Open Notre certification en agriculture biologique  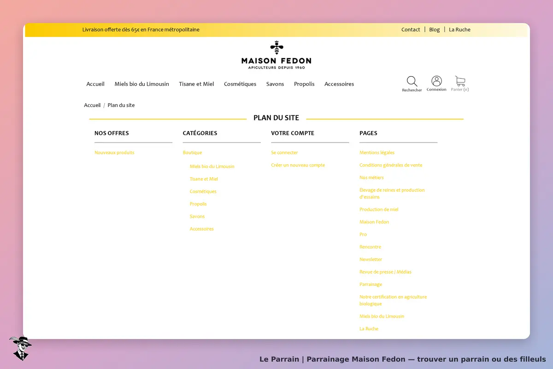393,300
